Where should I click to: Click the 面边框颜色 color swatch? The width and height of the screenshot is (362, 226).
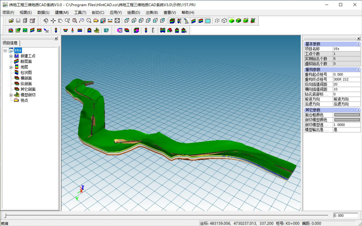point(347,115)
